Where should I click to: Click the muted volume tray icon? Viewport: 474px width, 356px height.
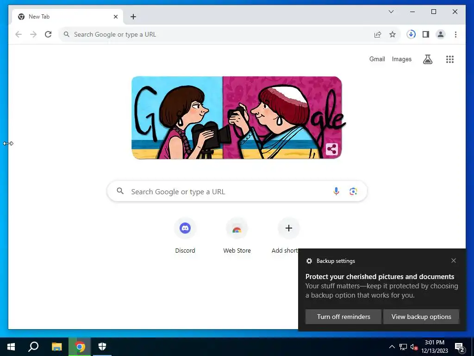coord(414,347)
